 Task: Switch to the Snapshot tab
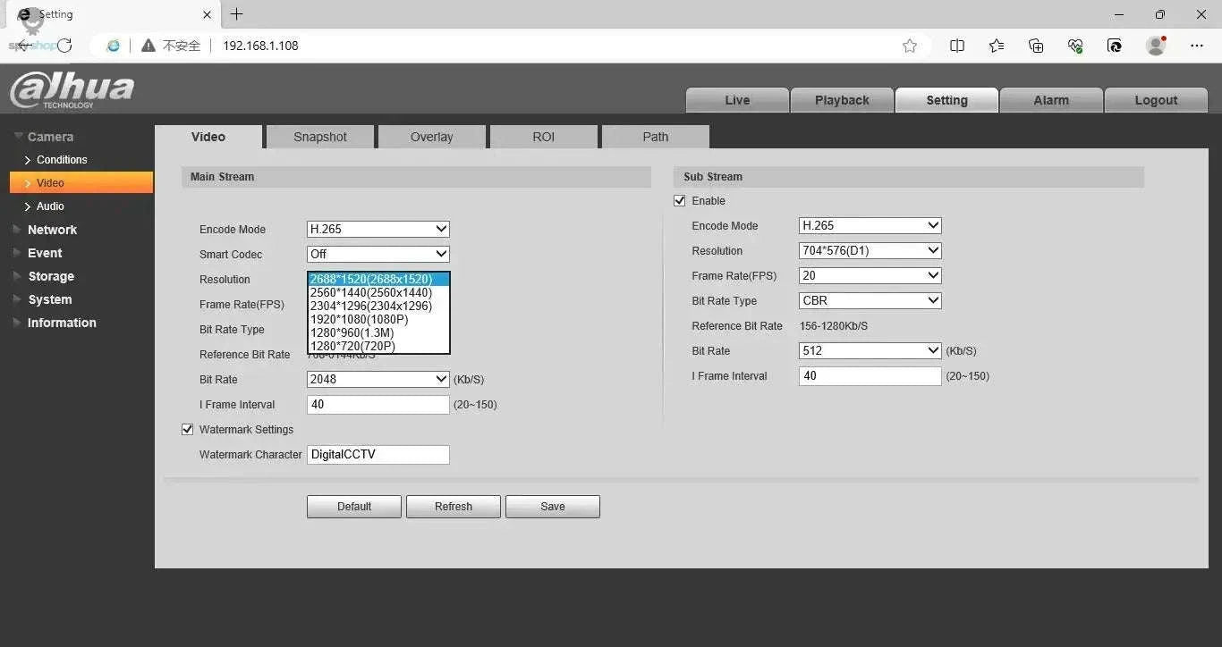point(319,137)
